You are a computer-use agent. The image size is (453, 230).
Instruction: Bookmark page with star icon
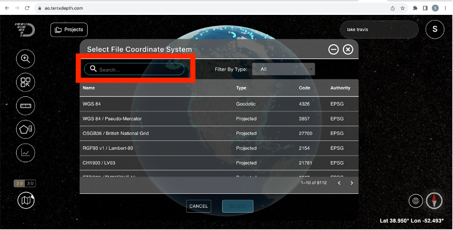point(403,8)
